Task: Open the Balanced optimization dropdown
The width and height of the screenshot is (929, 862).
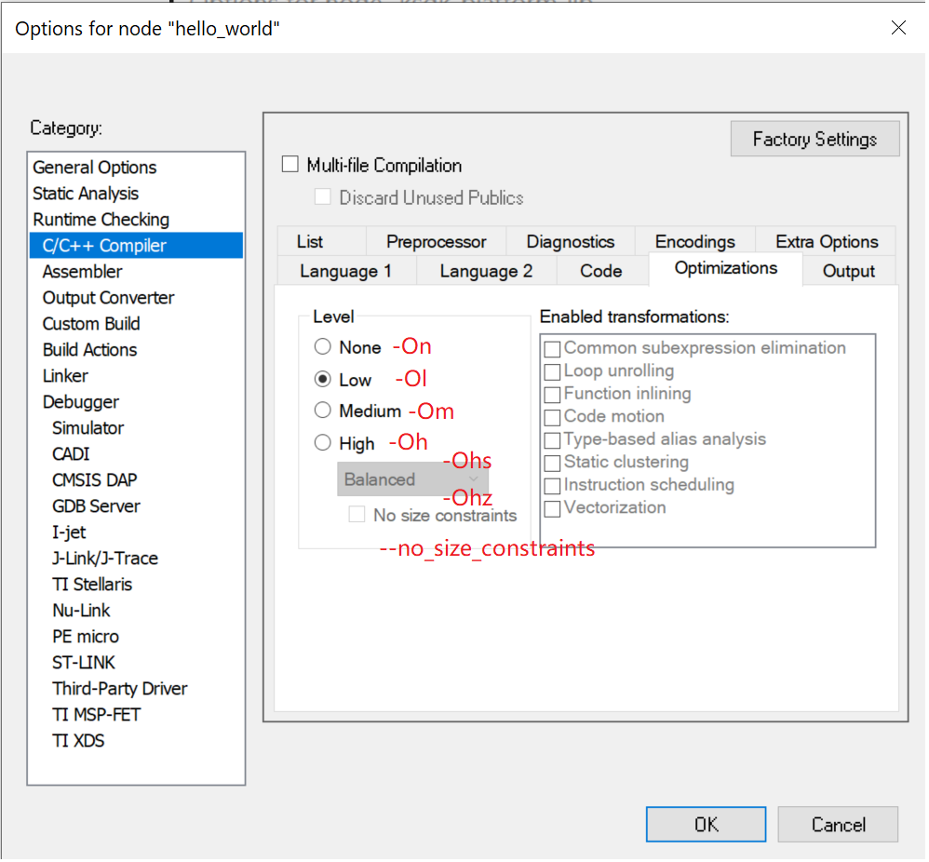Action: pos(412,480)
